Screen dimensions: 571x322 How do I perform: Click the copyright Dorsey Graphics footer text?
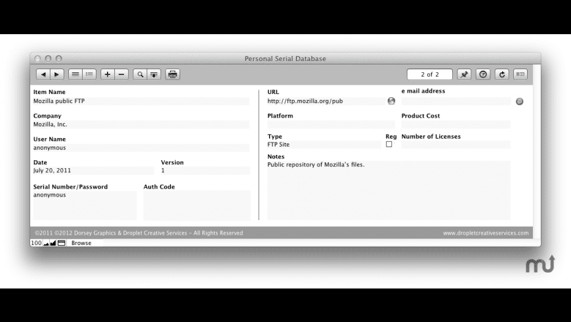(x=138, y=233)
